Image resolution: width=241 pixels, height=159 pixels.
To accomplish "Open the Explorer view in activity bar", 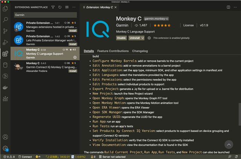I will pyautogui.click(x=5, y=8).
